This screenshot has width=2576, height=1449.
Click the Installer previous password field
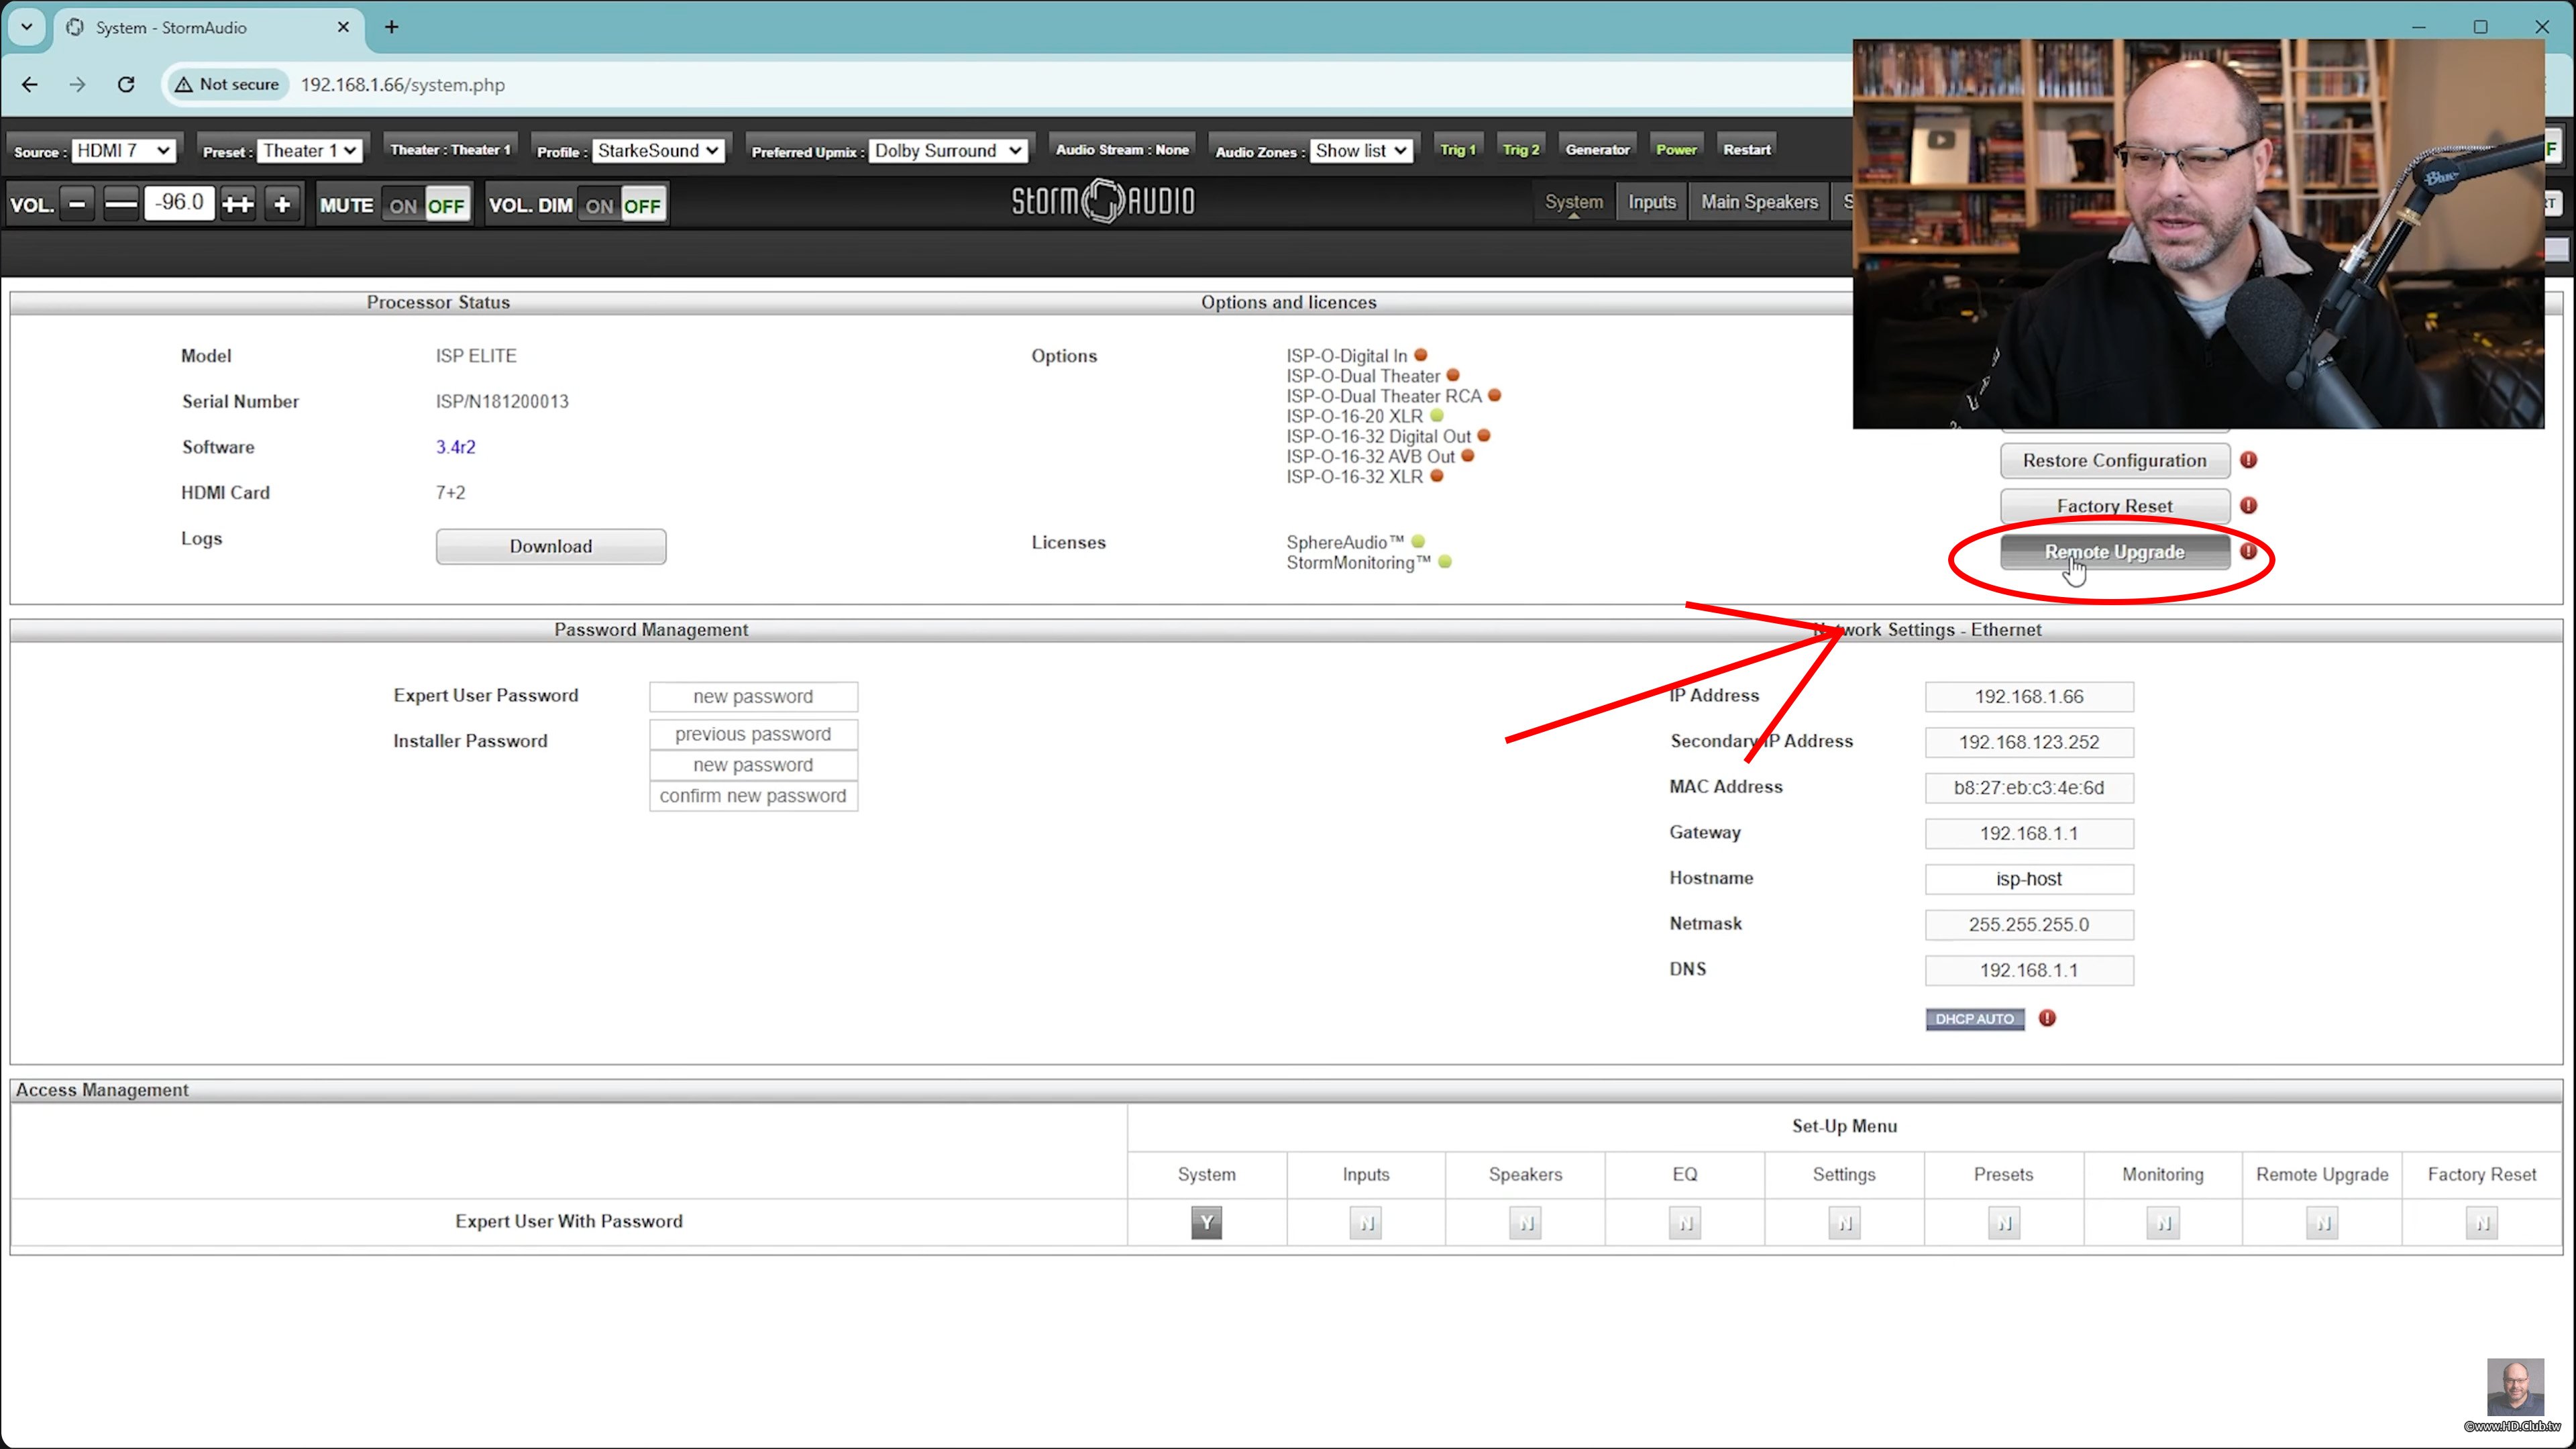753,734
